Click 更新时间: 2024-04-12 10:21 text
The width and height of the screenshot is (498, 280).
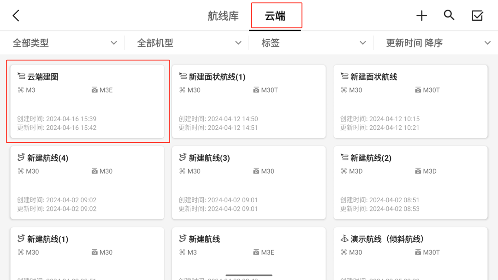(380, 128)
